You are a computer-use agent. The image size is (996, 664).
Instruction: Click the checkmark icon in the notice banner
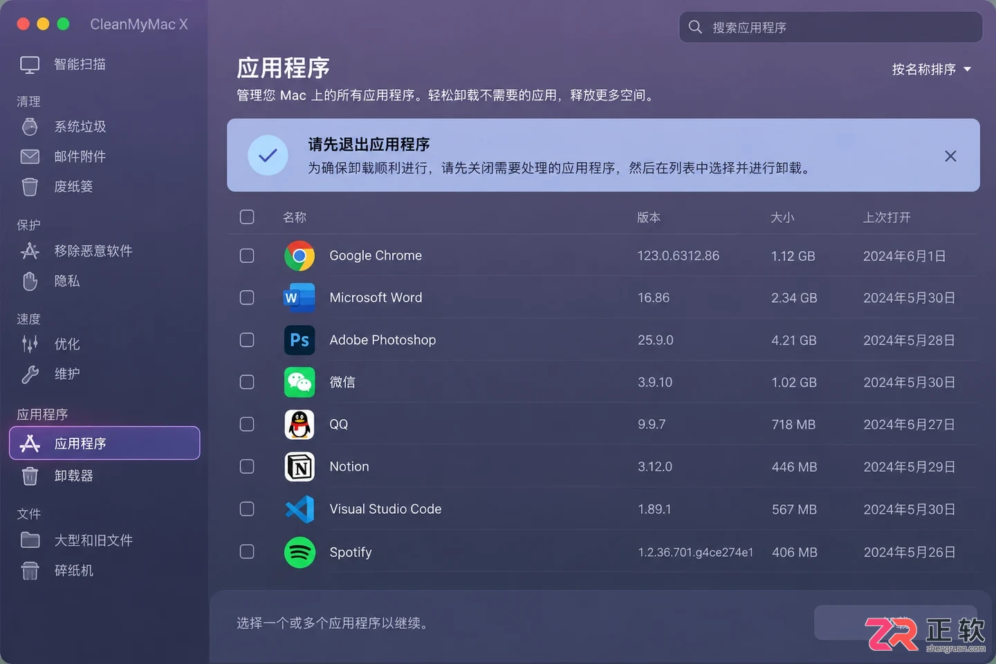pos(268,156)
